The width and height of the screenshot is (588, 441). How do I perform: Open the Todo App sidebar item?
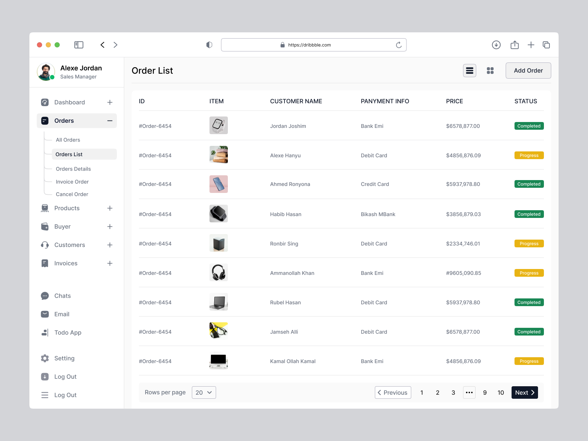click(x=68, y=333)
